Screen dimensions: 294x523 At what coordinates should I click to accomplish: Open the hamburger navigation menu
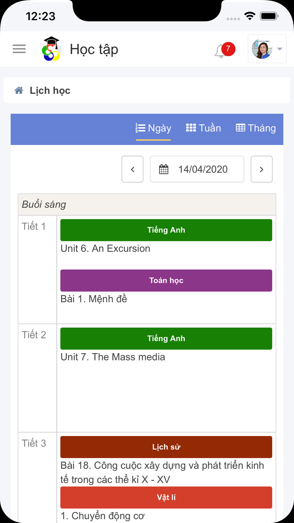point(19,49)
